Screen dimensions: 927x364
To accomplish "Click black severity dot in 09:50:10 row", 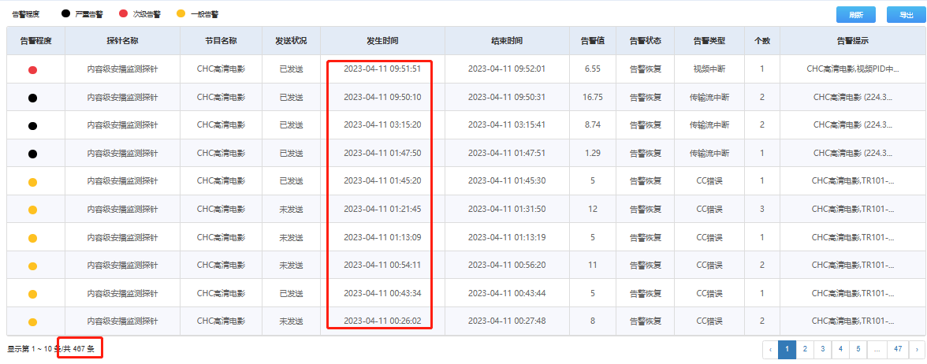I will pos(32,98).
